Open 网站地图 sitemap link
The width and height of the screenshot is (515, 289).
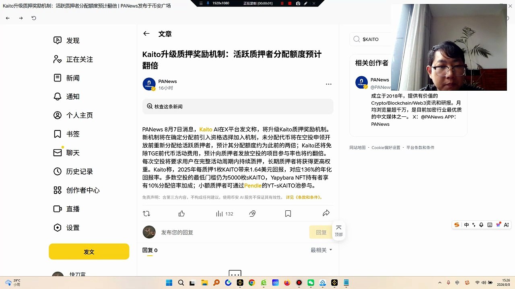357,148
